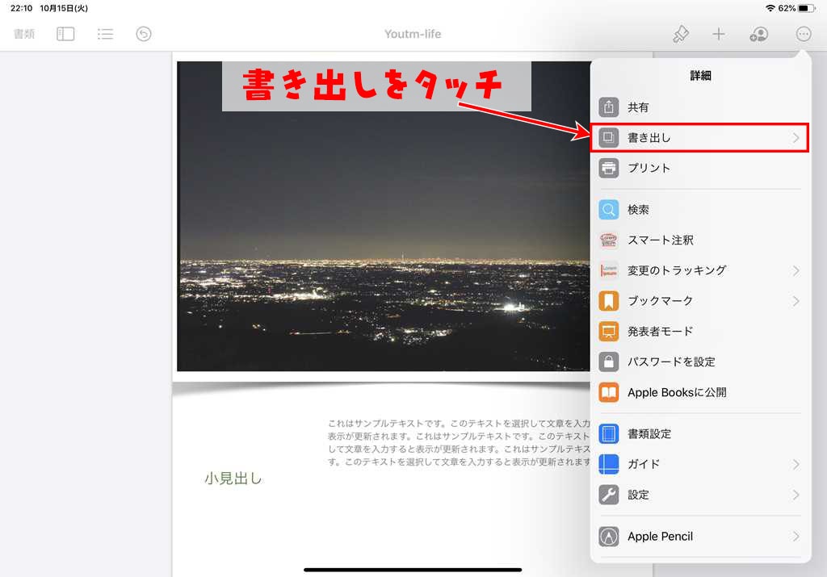Expand the ブックマーク chevron
This screenshot has height=577, width=827.
(x=796, y=301)
